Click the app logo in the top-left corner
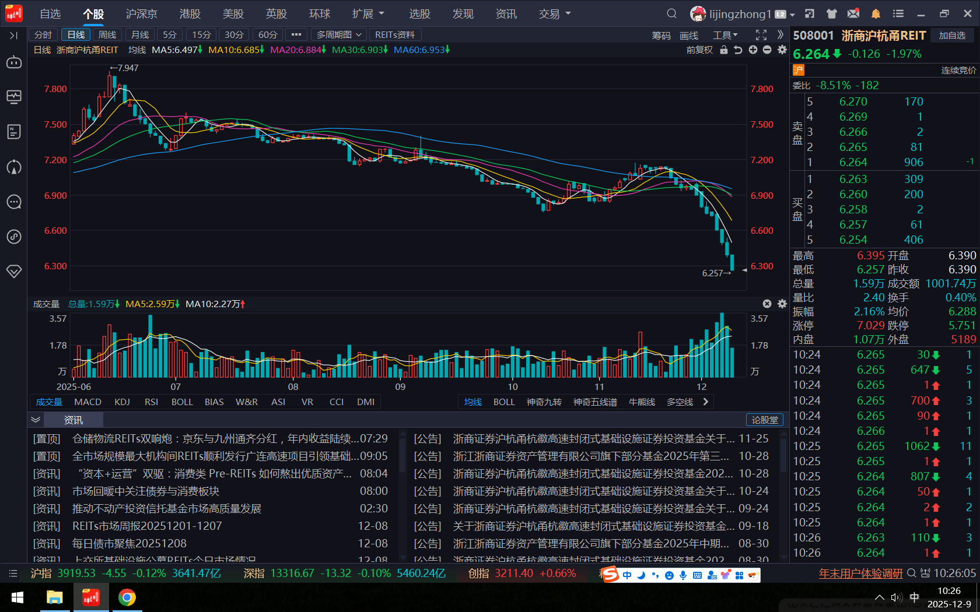Image resolution: width=980 pixels, height=612 pixels. coord(14,13)
